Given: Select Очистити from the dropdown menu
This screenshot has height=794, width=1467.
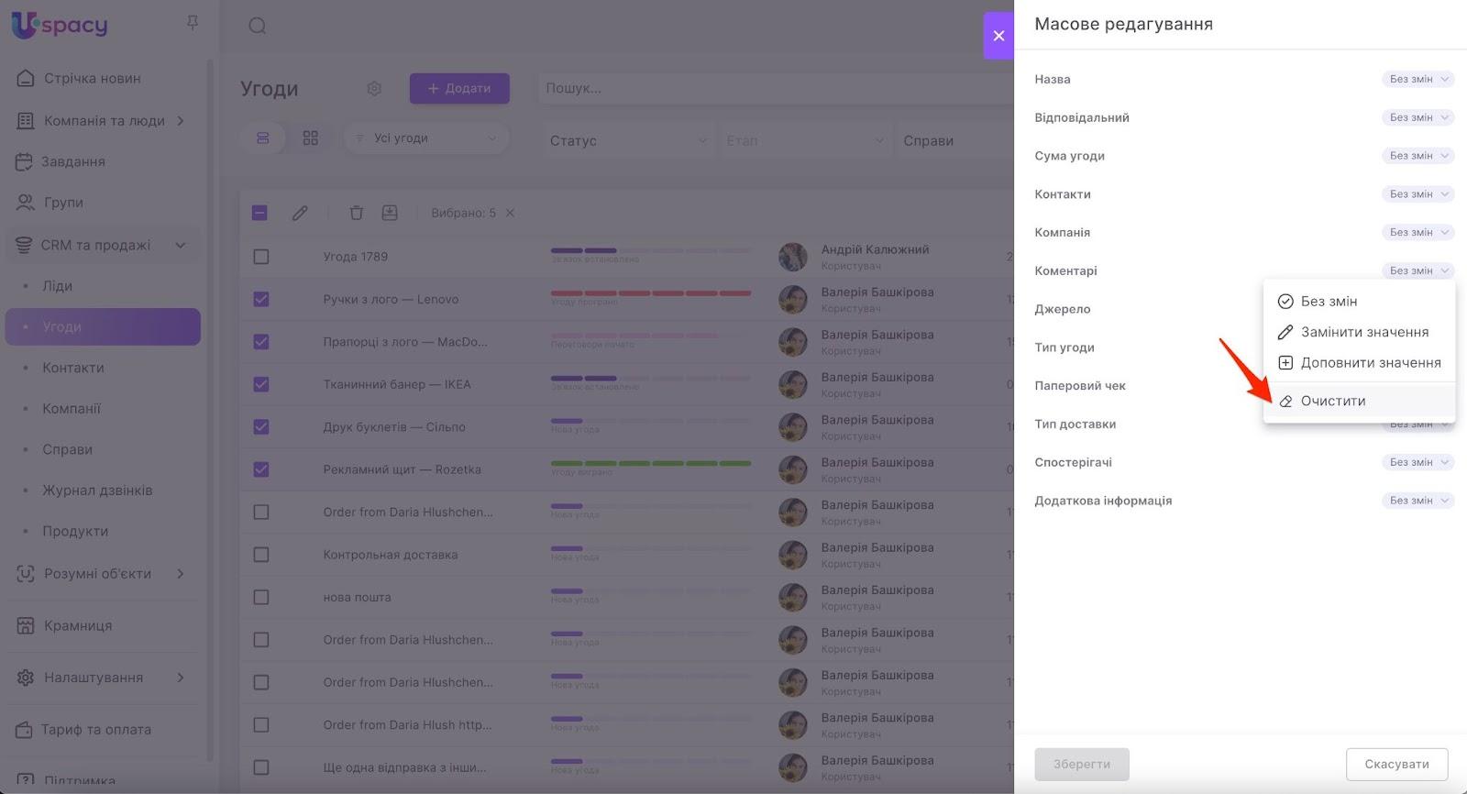Looking at the screenshot, I should pyautogui.click(x=1332, y=401).
